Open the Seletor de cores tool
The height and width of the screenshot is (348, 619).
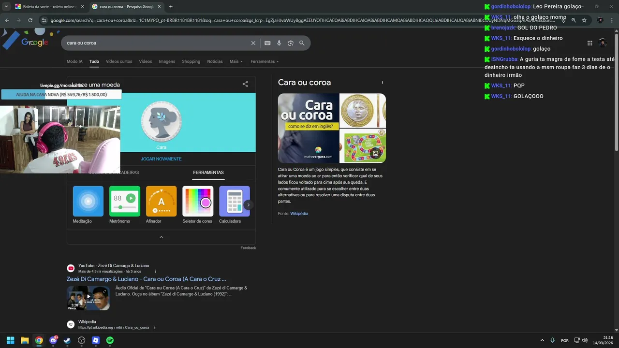pos(197,205)
